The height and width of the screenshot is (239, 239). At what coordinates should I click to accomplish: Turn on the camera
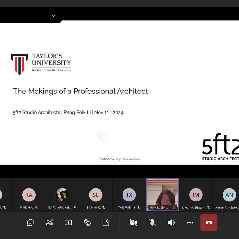133,223
